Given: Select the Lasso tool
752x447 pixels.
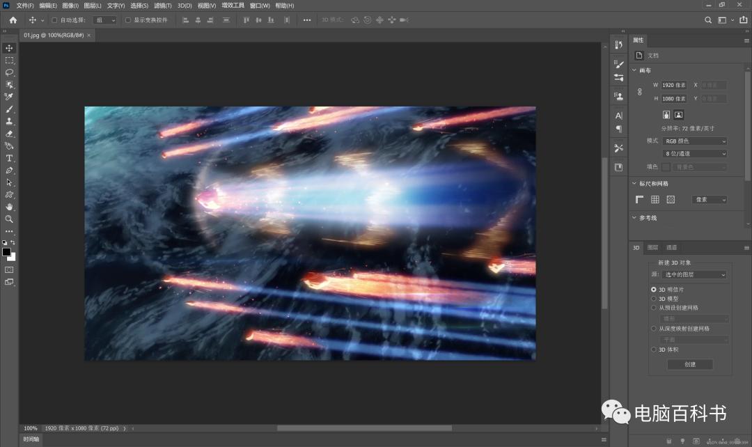Looking at the screenshot, I should coord(10,72).
